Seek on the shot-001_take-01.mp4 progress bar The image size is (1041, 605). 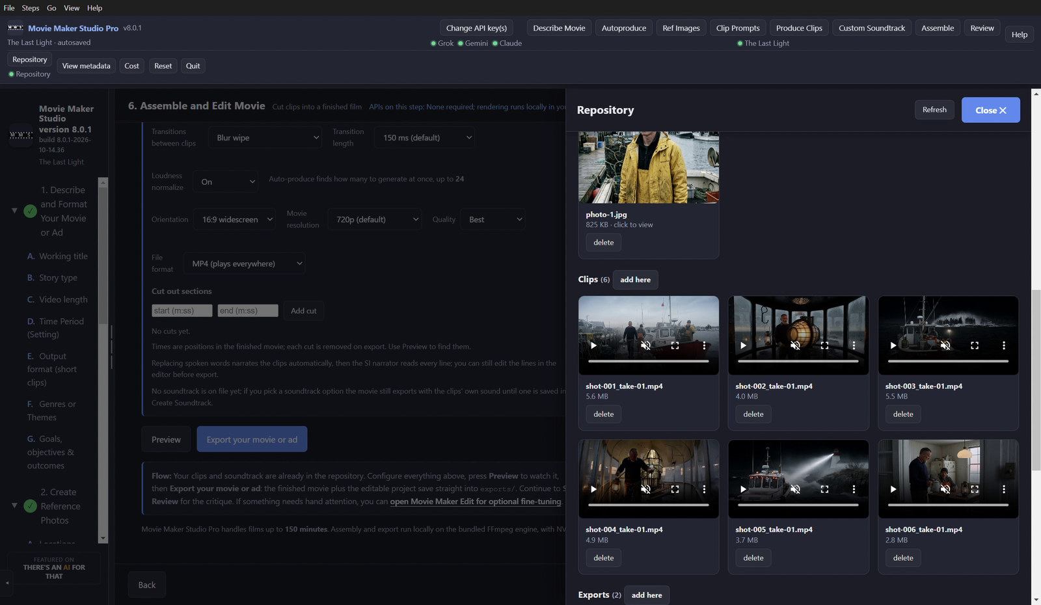649,361
